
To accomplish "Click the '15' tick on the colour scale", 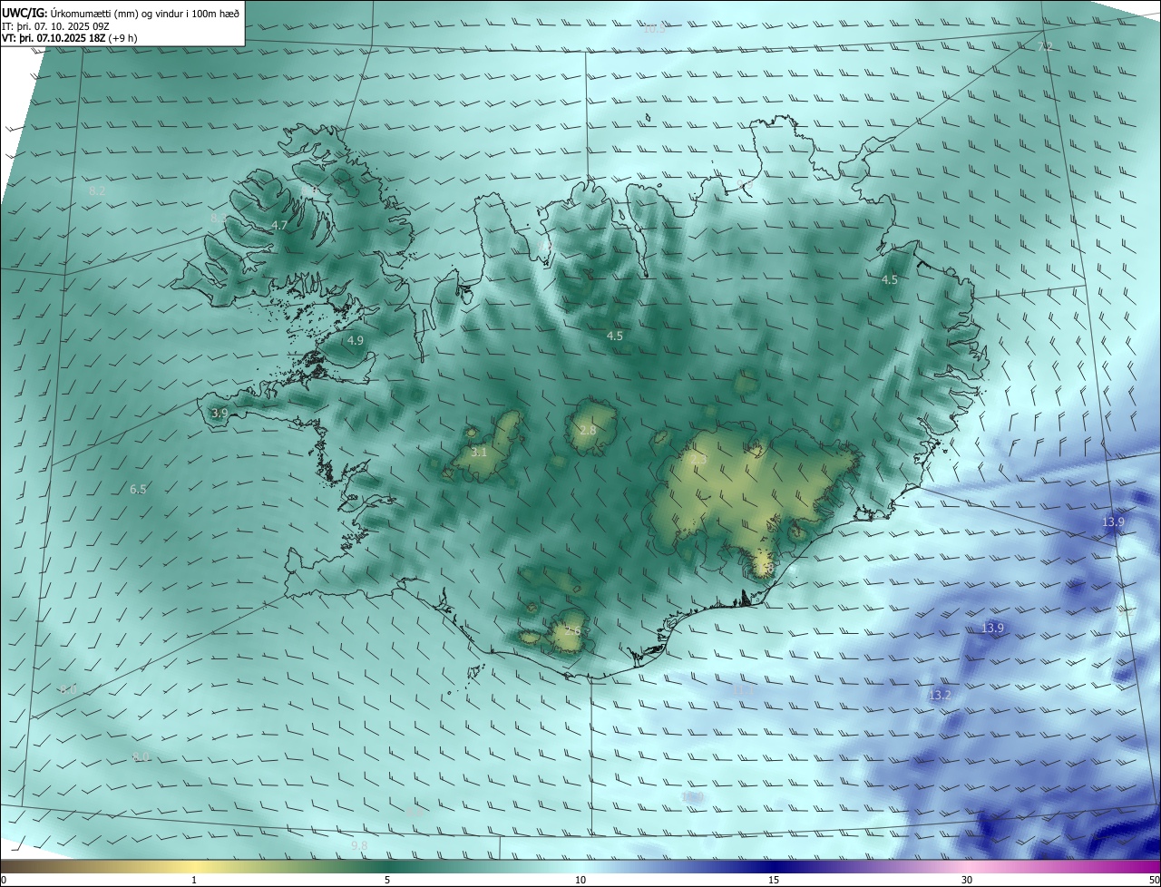I will (x=774, y=880).
